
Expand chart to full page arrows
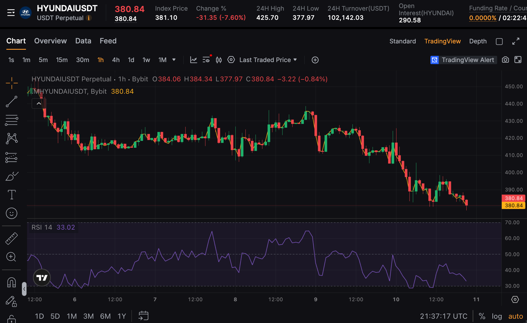click(516, 41)
